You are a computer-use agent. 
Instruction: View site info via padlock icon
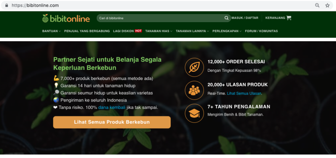(7, 5)
